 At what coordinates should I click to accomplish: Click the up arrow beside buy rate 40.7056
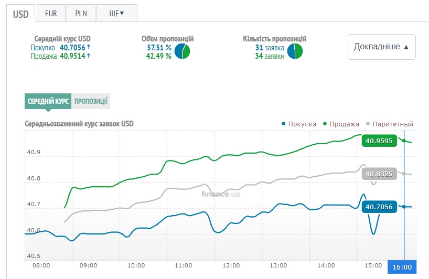[x=89, y=47]
